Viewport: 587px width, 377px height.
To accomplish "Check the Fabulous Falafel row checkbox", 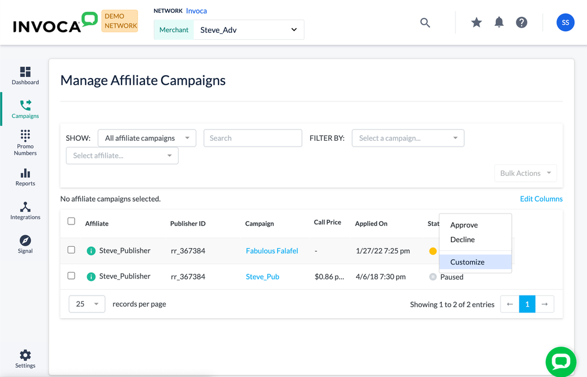I will click(71, 250).
